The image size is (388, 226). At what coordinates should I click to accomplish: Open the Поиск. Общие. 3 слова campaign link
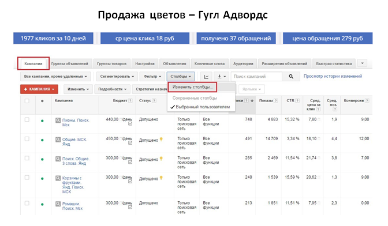tap(76, 161)
